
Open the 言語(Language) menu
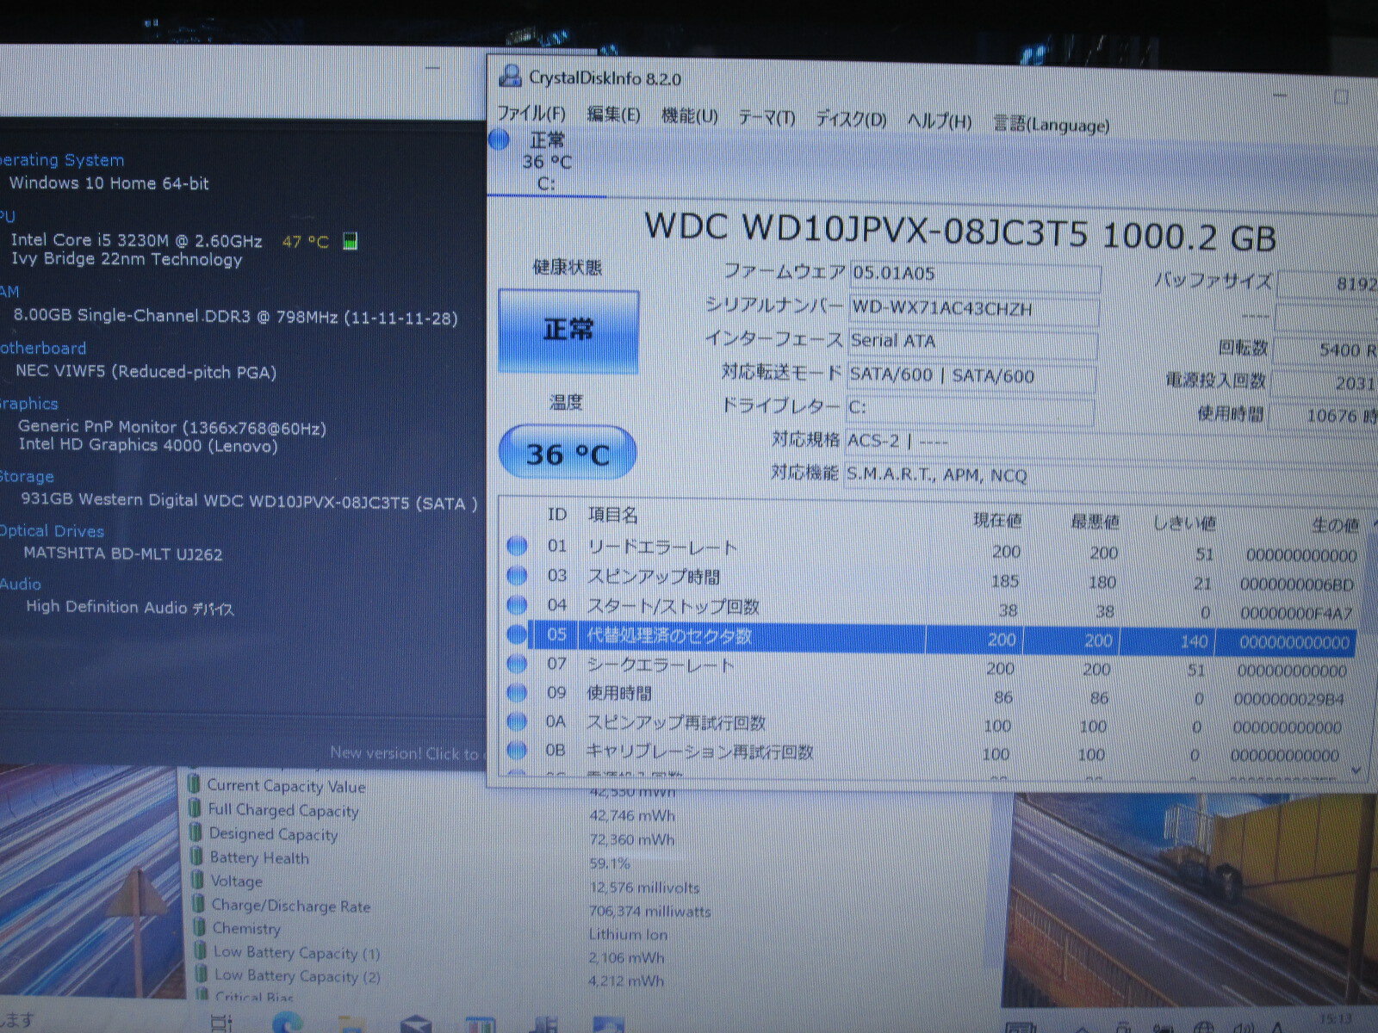click(1052, 125)
